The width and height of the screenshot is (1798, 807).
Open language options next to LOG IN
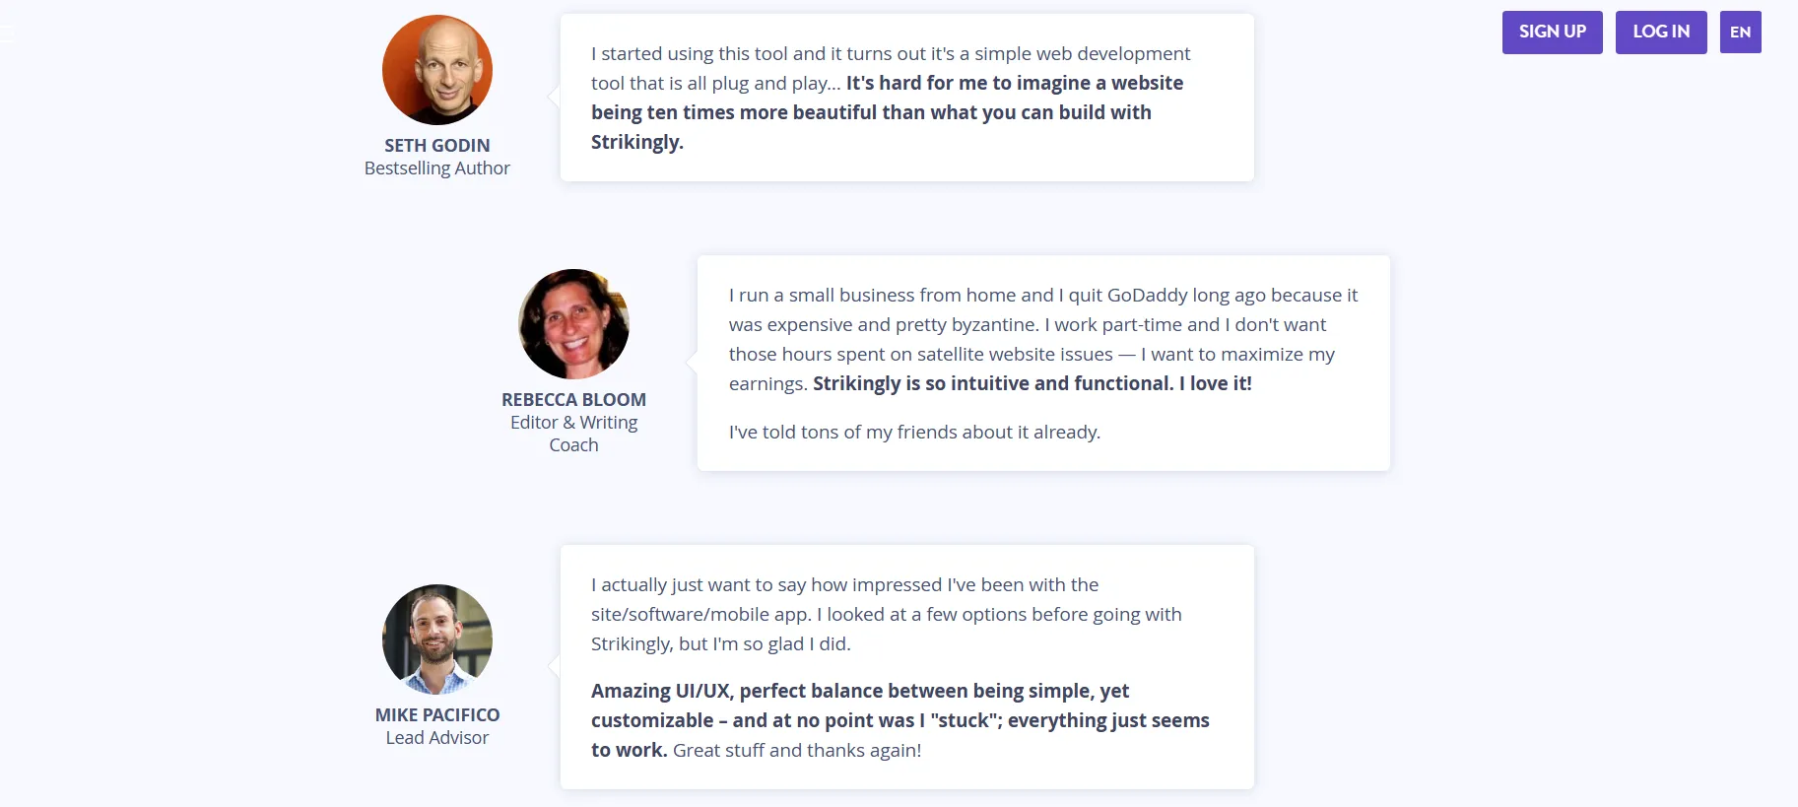[1740, 32]
